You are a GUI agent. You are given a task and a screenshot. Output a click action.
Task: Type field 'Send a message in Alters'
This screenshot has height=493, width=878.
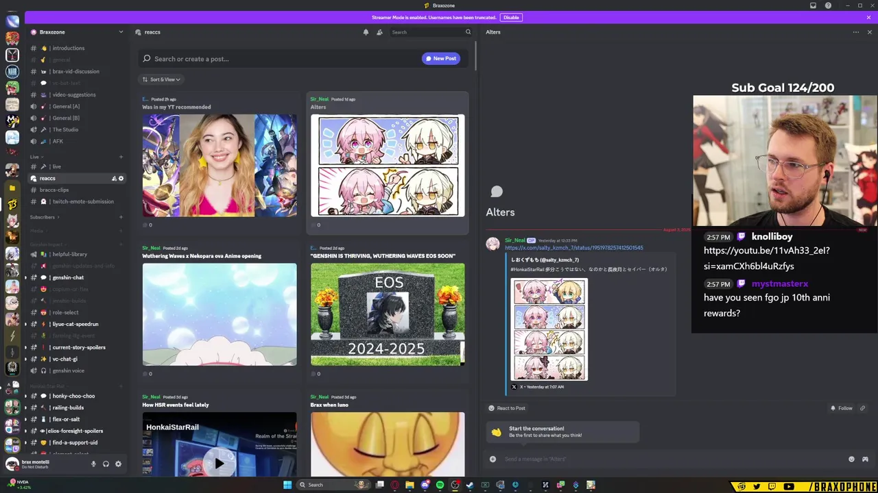tap(672, 459)
